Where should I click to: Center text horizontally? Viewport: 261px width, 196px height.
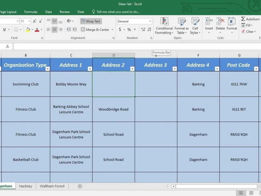click(55, 30)
